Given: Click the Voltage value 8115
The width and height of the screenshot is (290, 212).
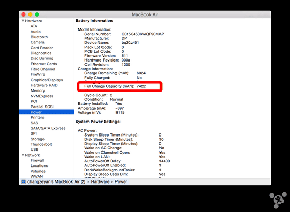Looking at the screenshot, I should pyautogui.click(x=120, y=113).
